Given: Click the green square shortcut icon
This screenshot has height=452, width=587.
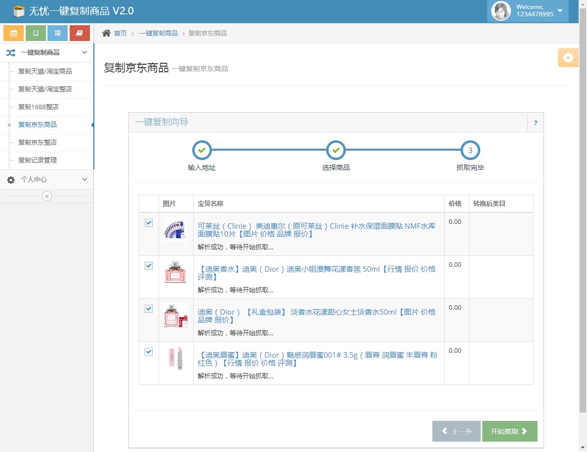Looking at the screenshot, I should pos(36,33).
